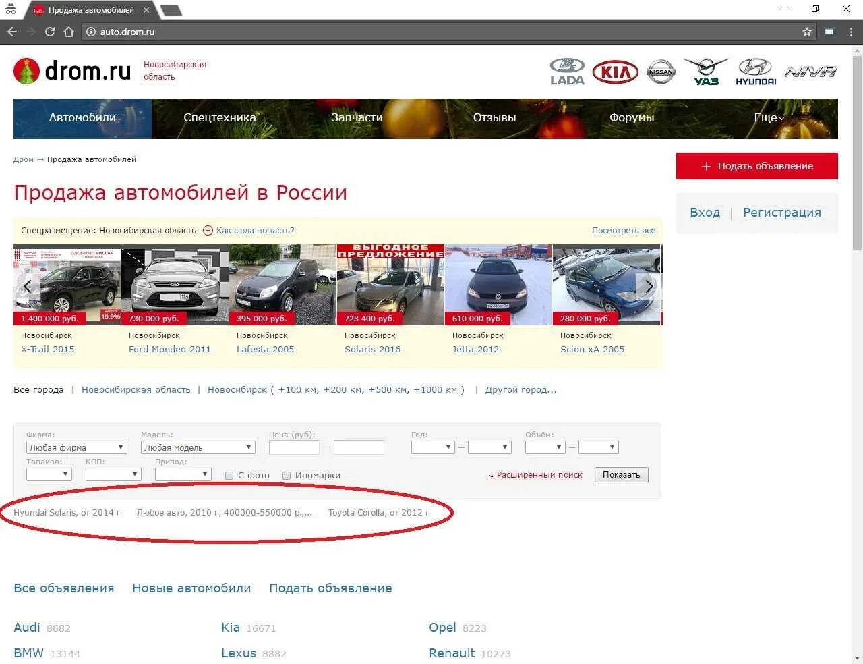Open the 'Вход' login link
Image resolution: width=863 pixels, height=664 pixels.
pyautogui.click(x=705, y=213)
